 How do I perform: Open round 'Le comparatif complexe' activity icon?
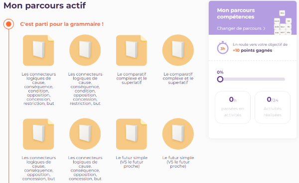point(178,50)
